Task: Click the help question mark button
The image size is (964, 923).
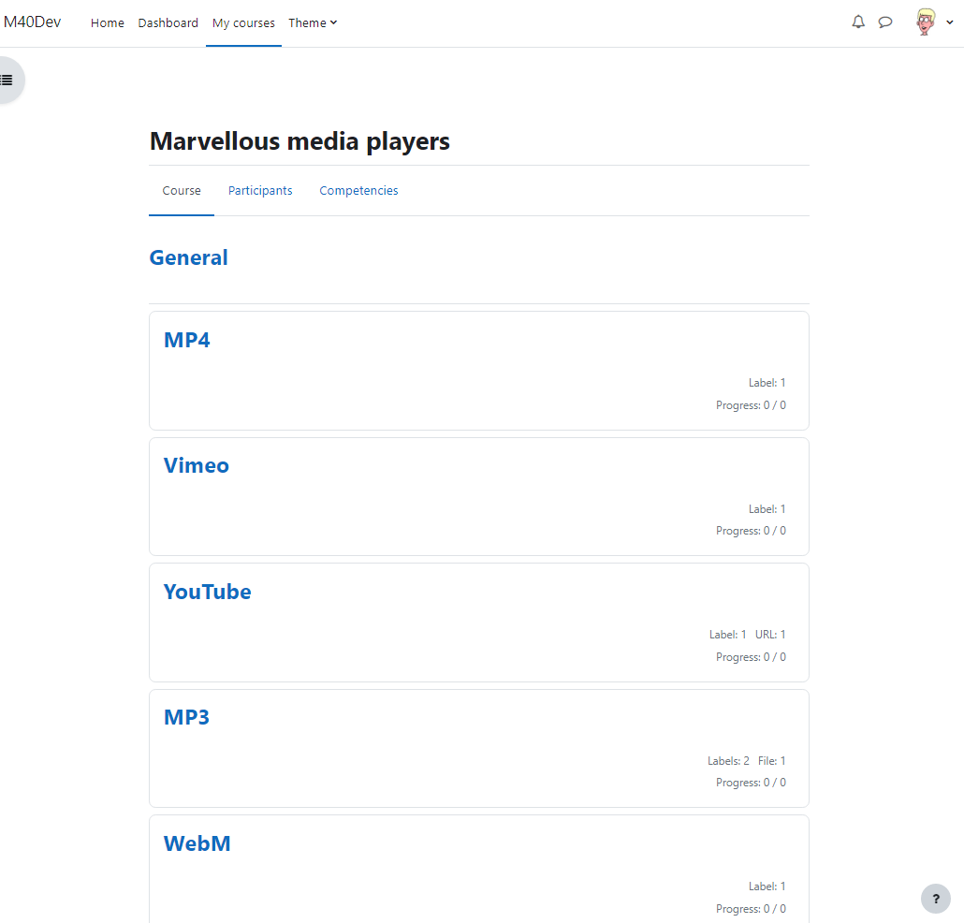Action: coord(936,899)
